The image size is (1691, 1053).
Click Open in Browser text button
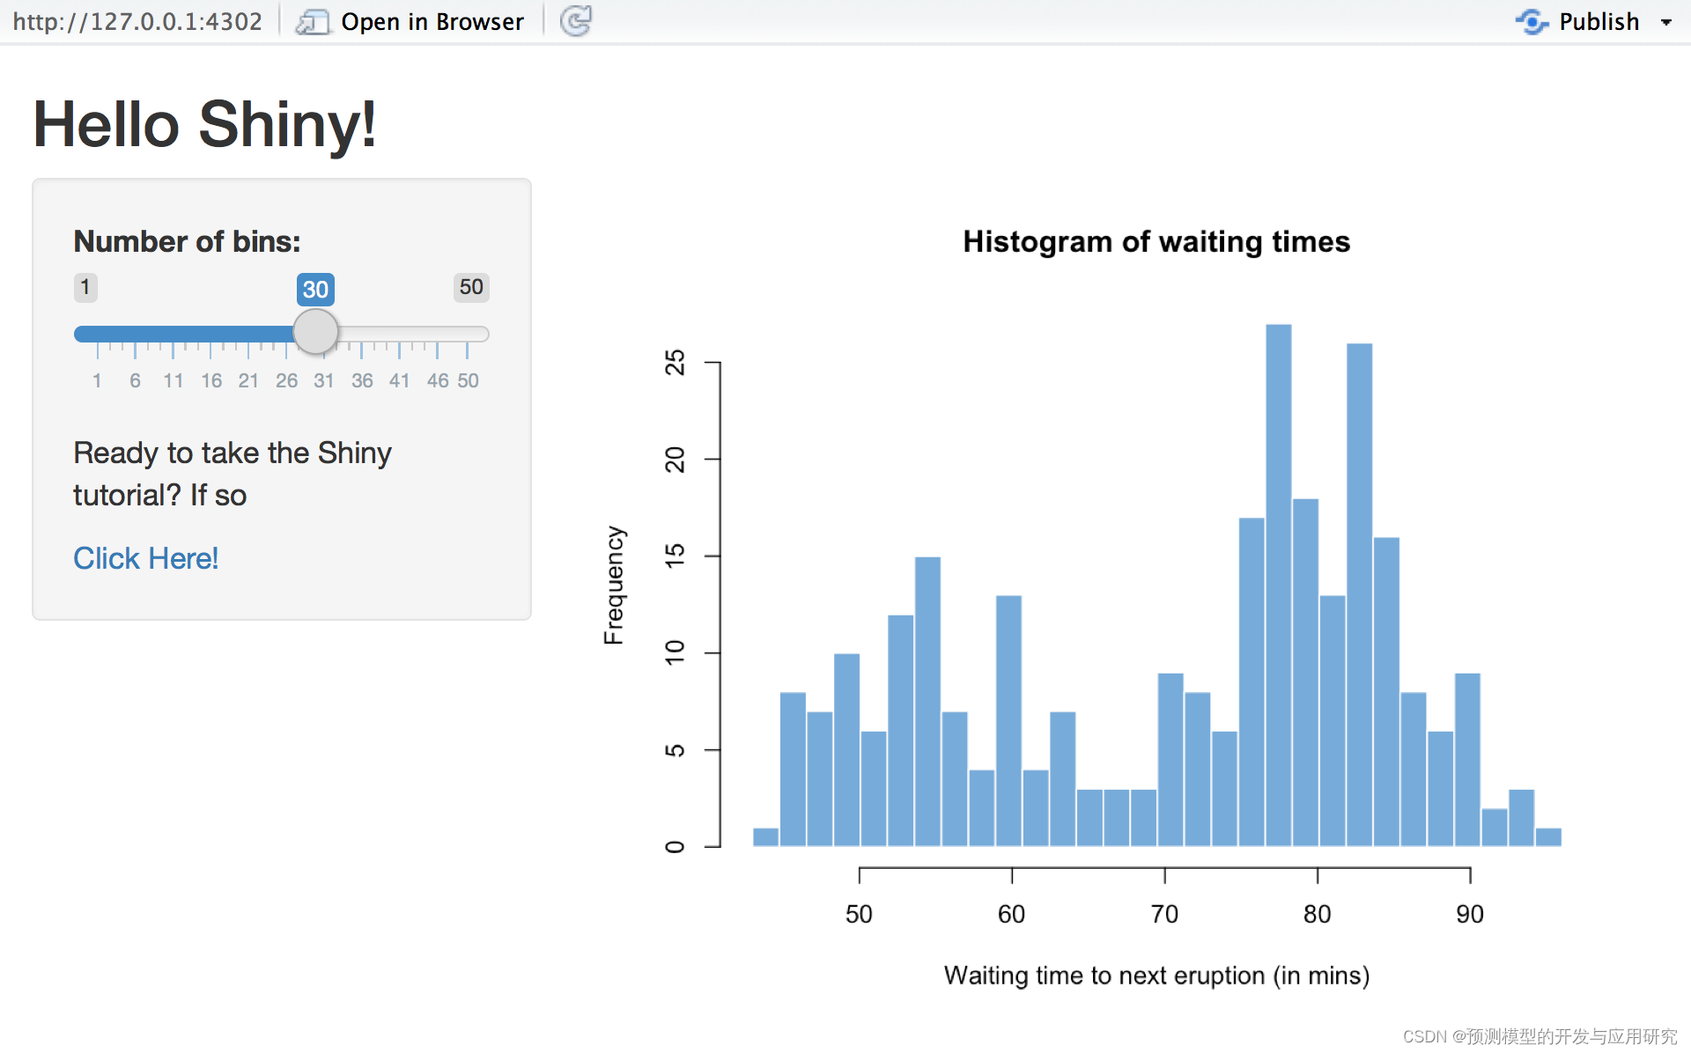pos(432,21)
